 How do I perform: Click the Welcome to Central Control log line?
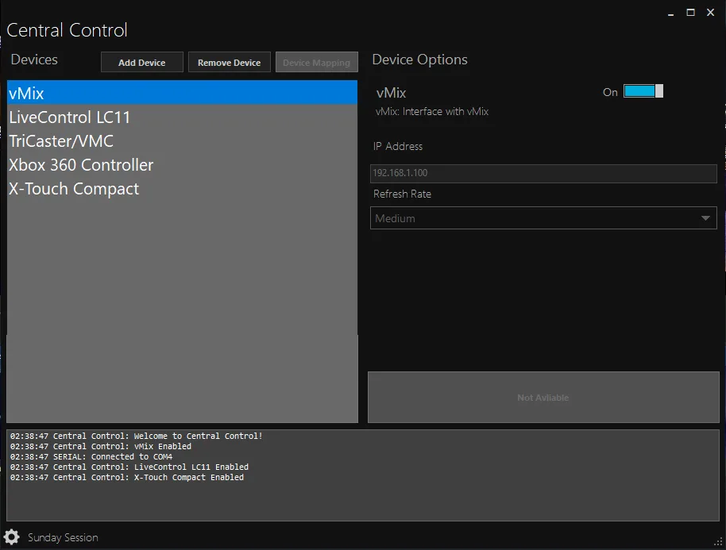coord(137,436)
